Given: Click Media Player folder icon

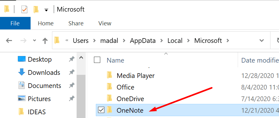Looking at the screenshot, I should click(109, 75).
